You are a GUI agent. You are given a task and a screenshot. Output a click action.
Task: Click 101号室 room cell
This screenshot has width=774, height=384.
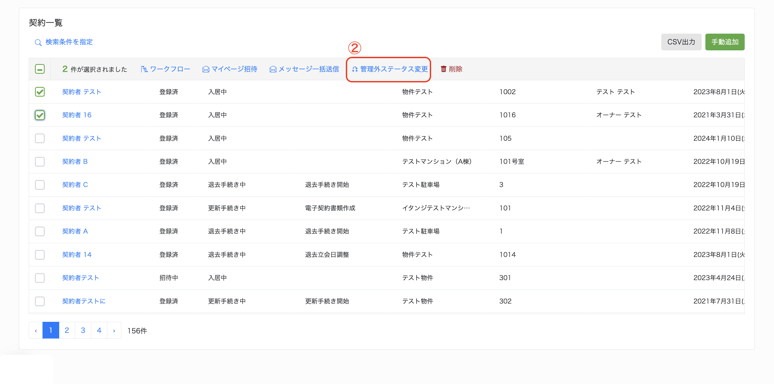[512, 161]
